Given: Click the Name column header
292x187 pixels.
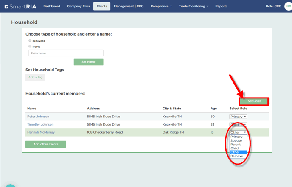Looking at the screenshot, I should (32, 109).
